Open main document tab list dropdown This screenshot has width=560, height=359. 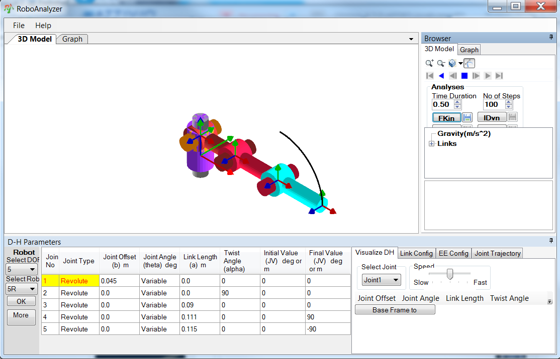point(411,39)
